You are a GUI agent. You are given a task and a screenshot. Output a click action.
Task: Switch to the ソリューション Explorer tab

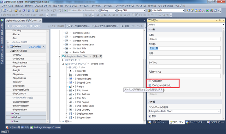(x=157, y=122)
